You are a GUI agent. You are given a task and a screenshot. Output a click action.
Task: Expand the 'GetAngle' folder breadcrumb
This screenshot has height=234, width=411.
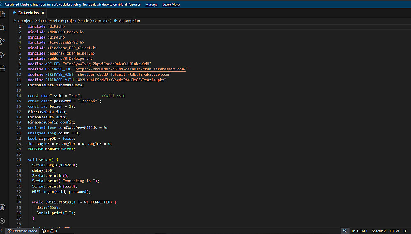pos(101,20)
